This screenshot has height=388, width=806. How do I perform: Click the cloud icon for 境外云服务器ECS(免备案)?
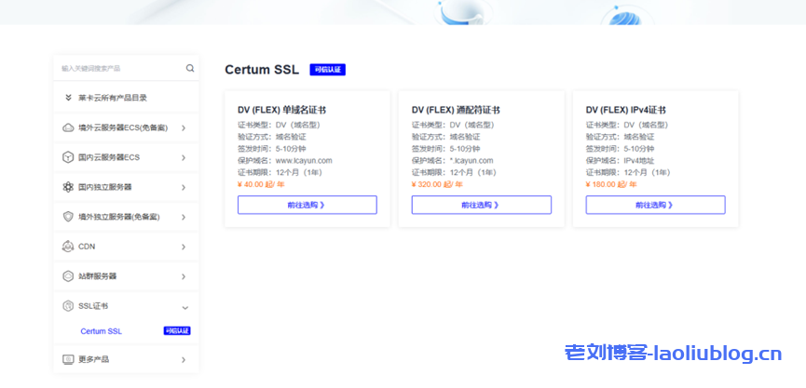pos(68,127)
